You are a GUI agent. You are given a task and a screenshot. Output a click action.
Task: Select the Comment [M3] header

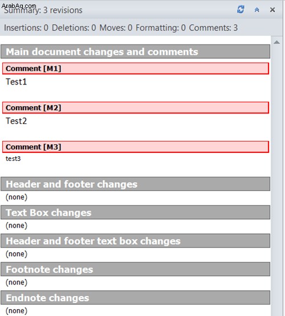(135, 147)
